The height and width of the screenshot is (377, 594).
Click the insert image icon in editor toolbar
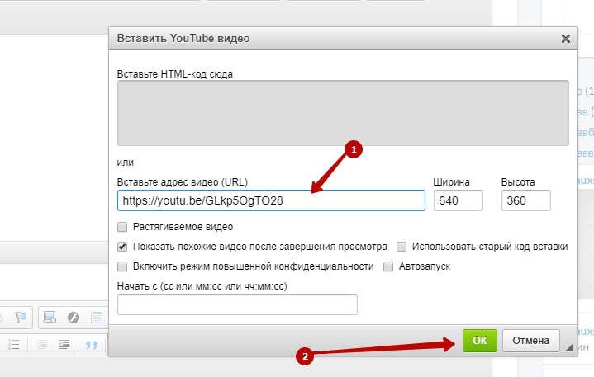point(50,318)
